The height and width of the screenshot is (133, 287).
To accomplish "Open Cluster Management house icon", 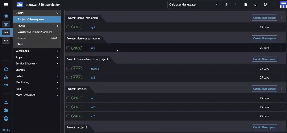I will click(x=6, y=69).
